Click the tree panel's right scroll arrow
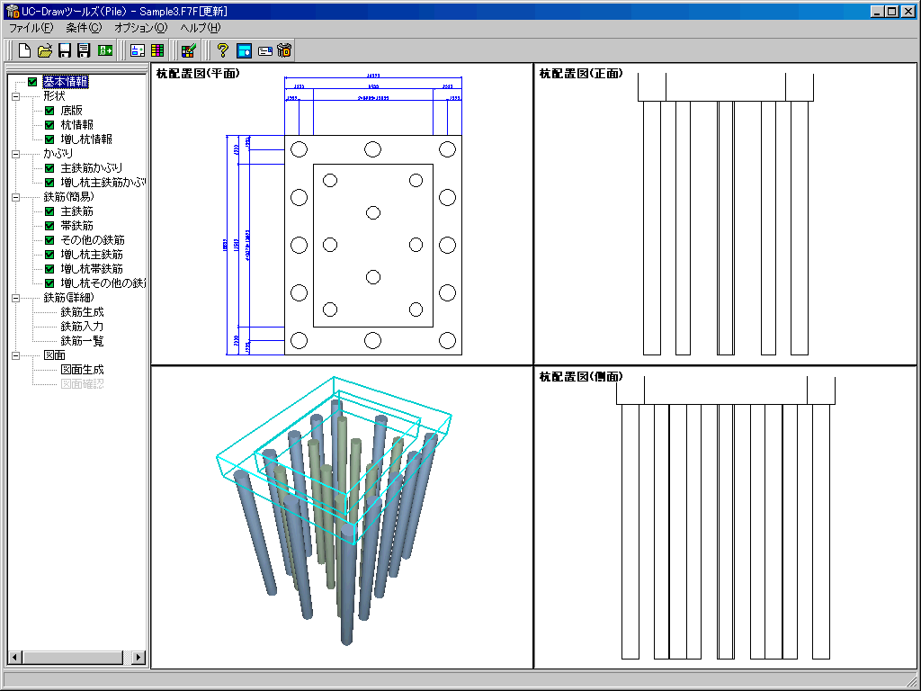Viewport: 921px width, 691px height. click(139, 657)
